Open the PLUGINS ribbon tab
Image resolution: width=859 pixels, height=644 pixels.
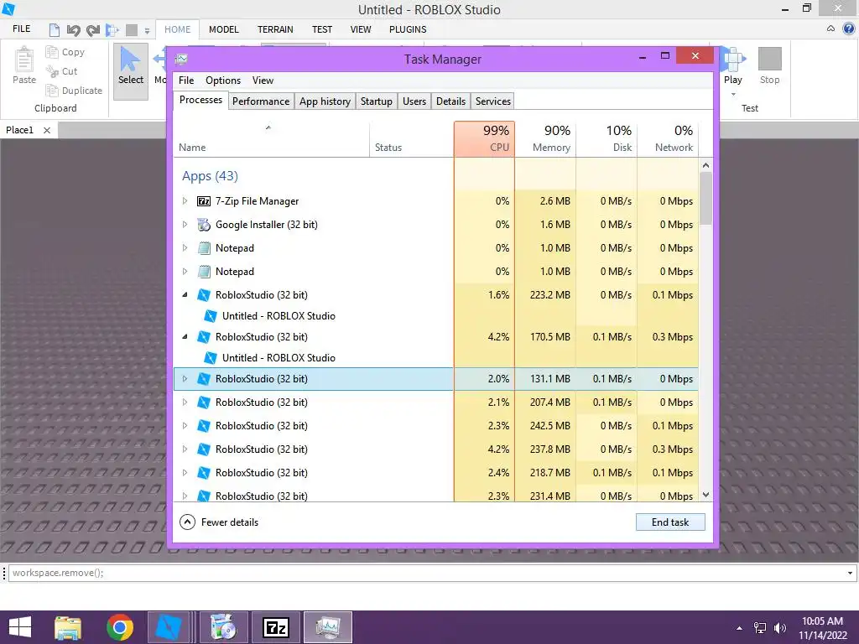pos(408,29)
